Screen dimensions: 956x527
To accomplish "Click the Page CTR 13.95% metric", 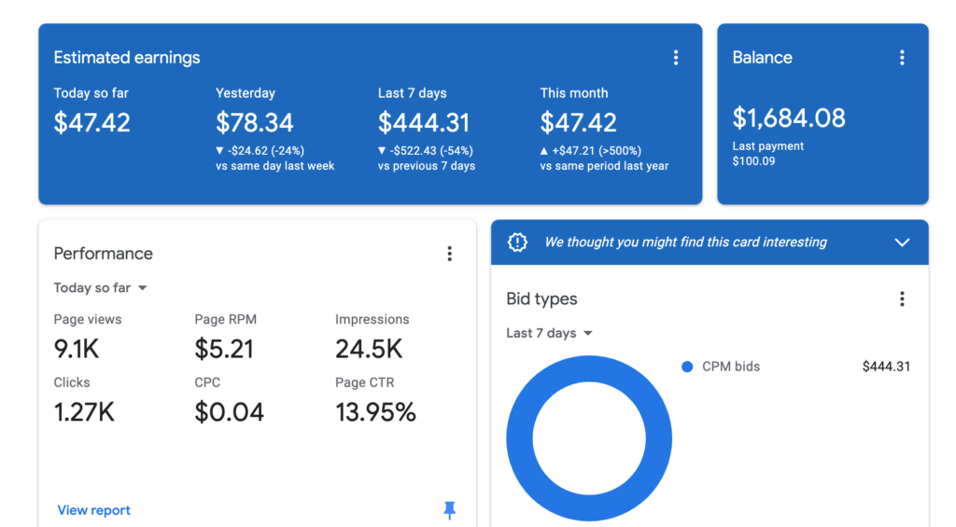I will pyautogui.click(x=375, y=412).
